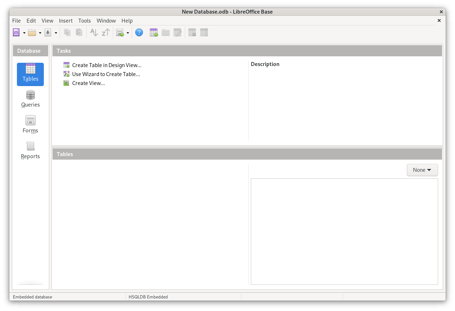Select the Tables icon in Database pane
This screenshot has height=311, width=455.
coord(30,74)
